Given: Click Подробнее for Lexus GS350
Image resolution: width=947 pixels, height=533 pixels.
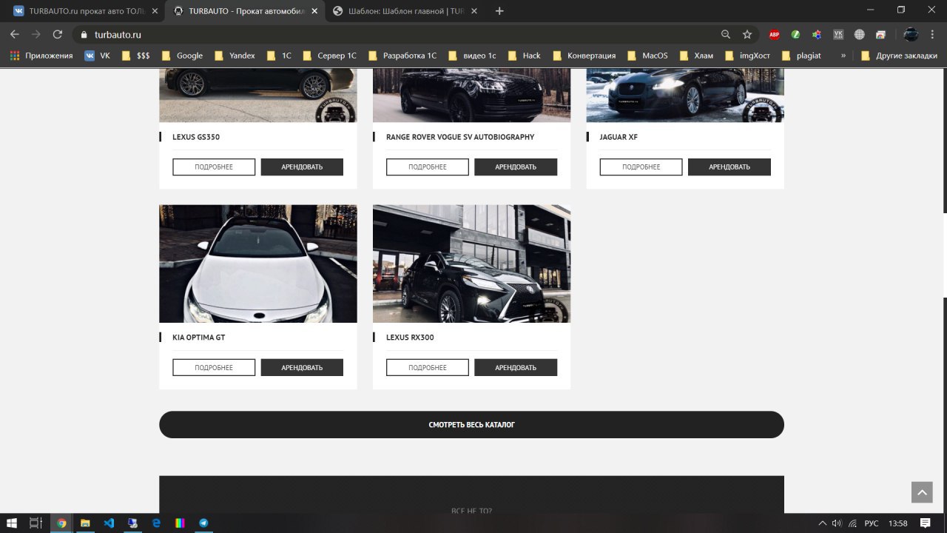Looking at the screenshot, I should click(x=214, y=167).
